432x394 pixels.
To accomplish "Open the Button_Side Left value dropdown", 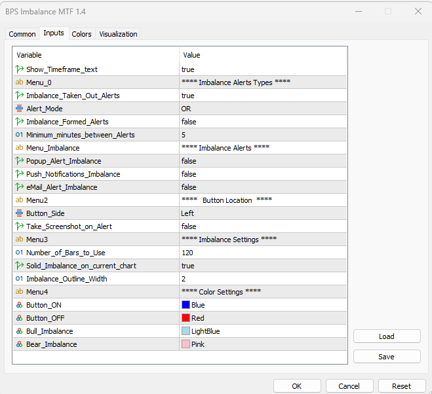I will pyautogui.click(x=262, y=213).
